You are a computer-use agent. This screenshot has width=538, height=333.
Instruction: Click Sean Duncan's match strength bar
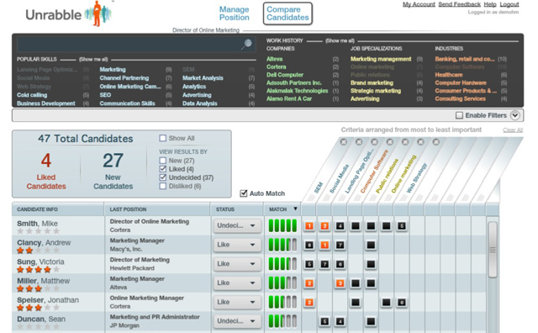pyautogui.click(x=282, y=321)
